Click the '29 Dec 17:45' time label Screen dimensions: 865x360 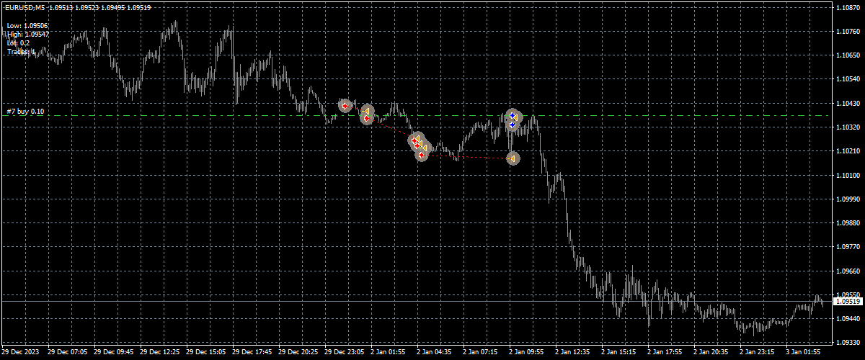[252, 353]
